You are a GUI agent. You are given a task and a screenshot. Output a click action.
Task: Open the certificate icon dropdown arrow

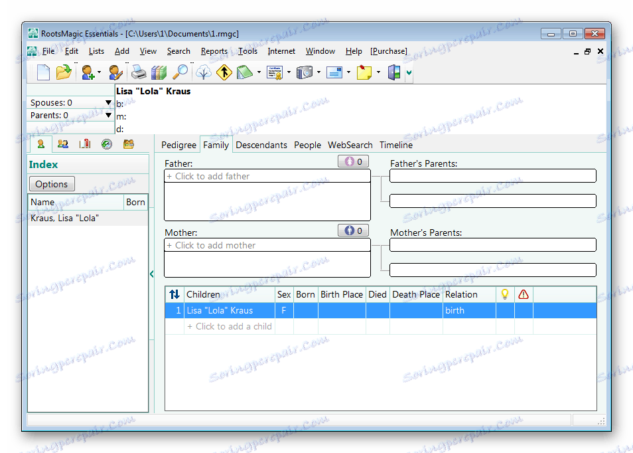coord(289,73)
